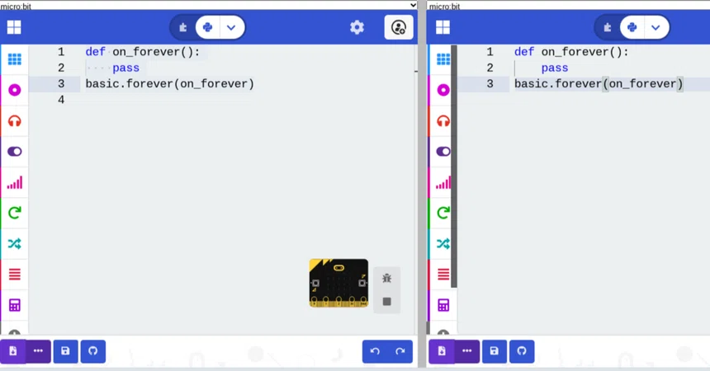Open Variables list category in right editor
The image size is (710, 371).
tap(443, 275)
